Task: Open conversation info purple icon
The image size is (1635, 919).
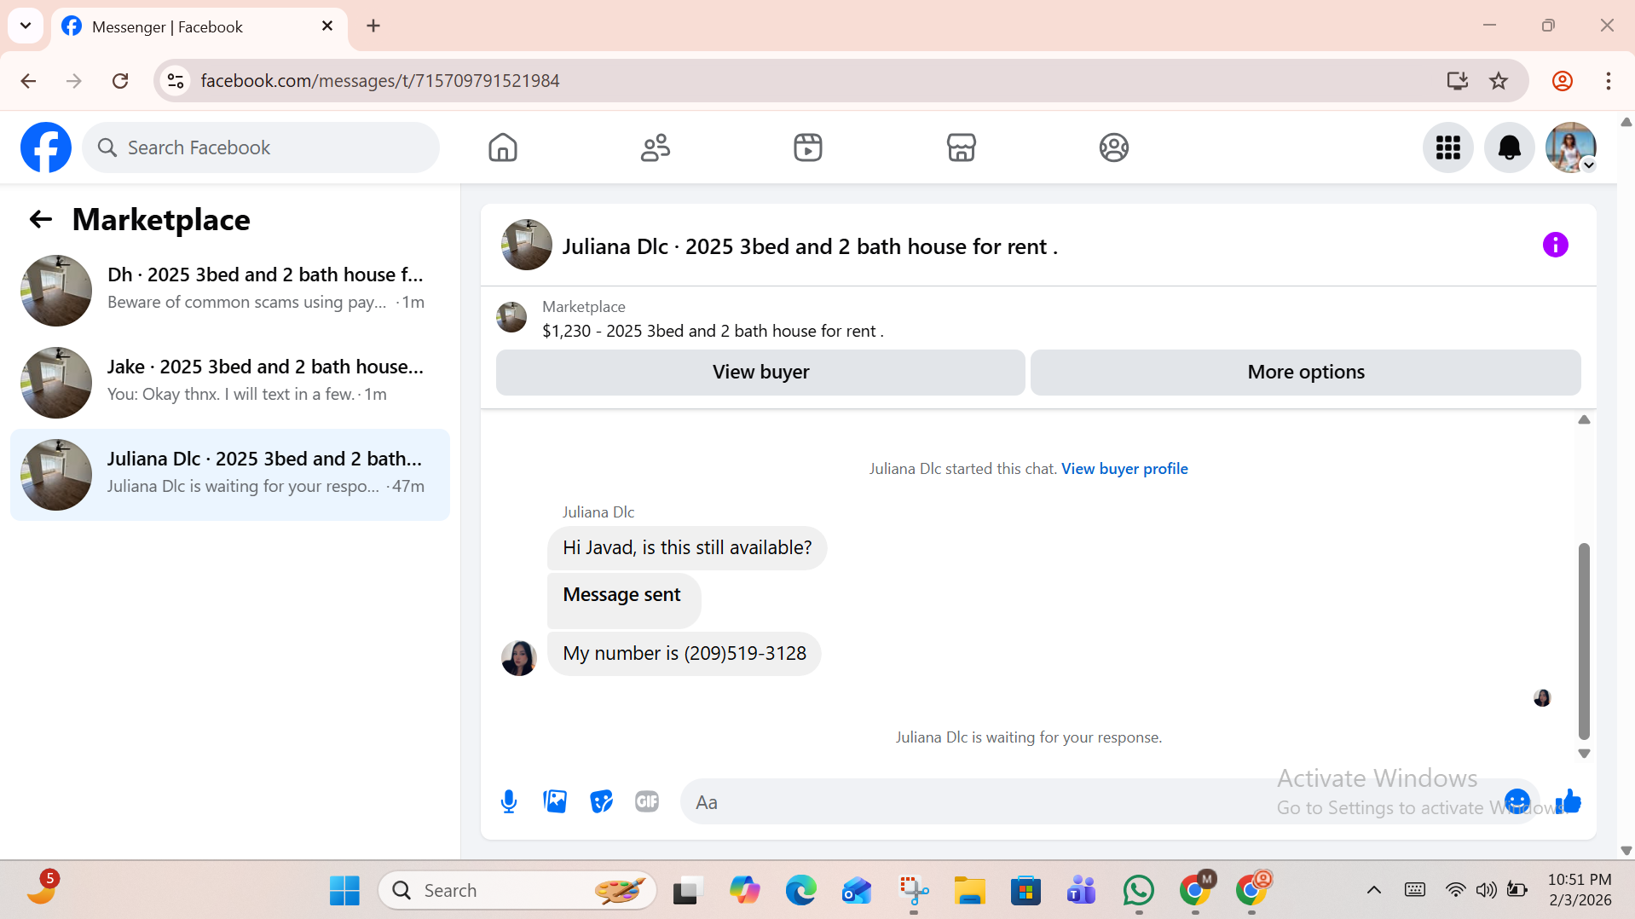Action: [x=1556, y=245]
